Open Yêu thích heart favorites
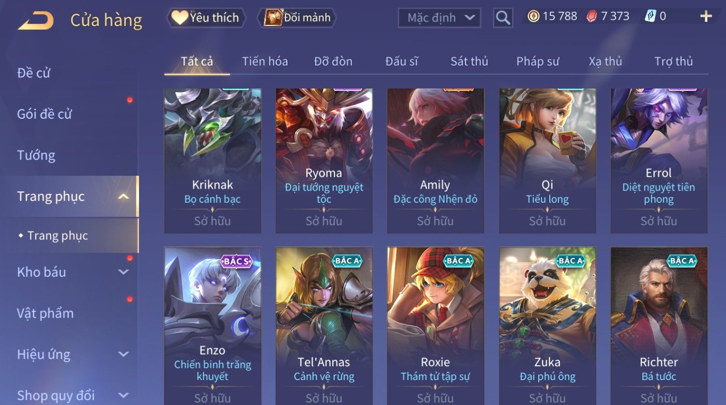Viewport: 726px width, 405px height. 207,18
